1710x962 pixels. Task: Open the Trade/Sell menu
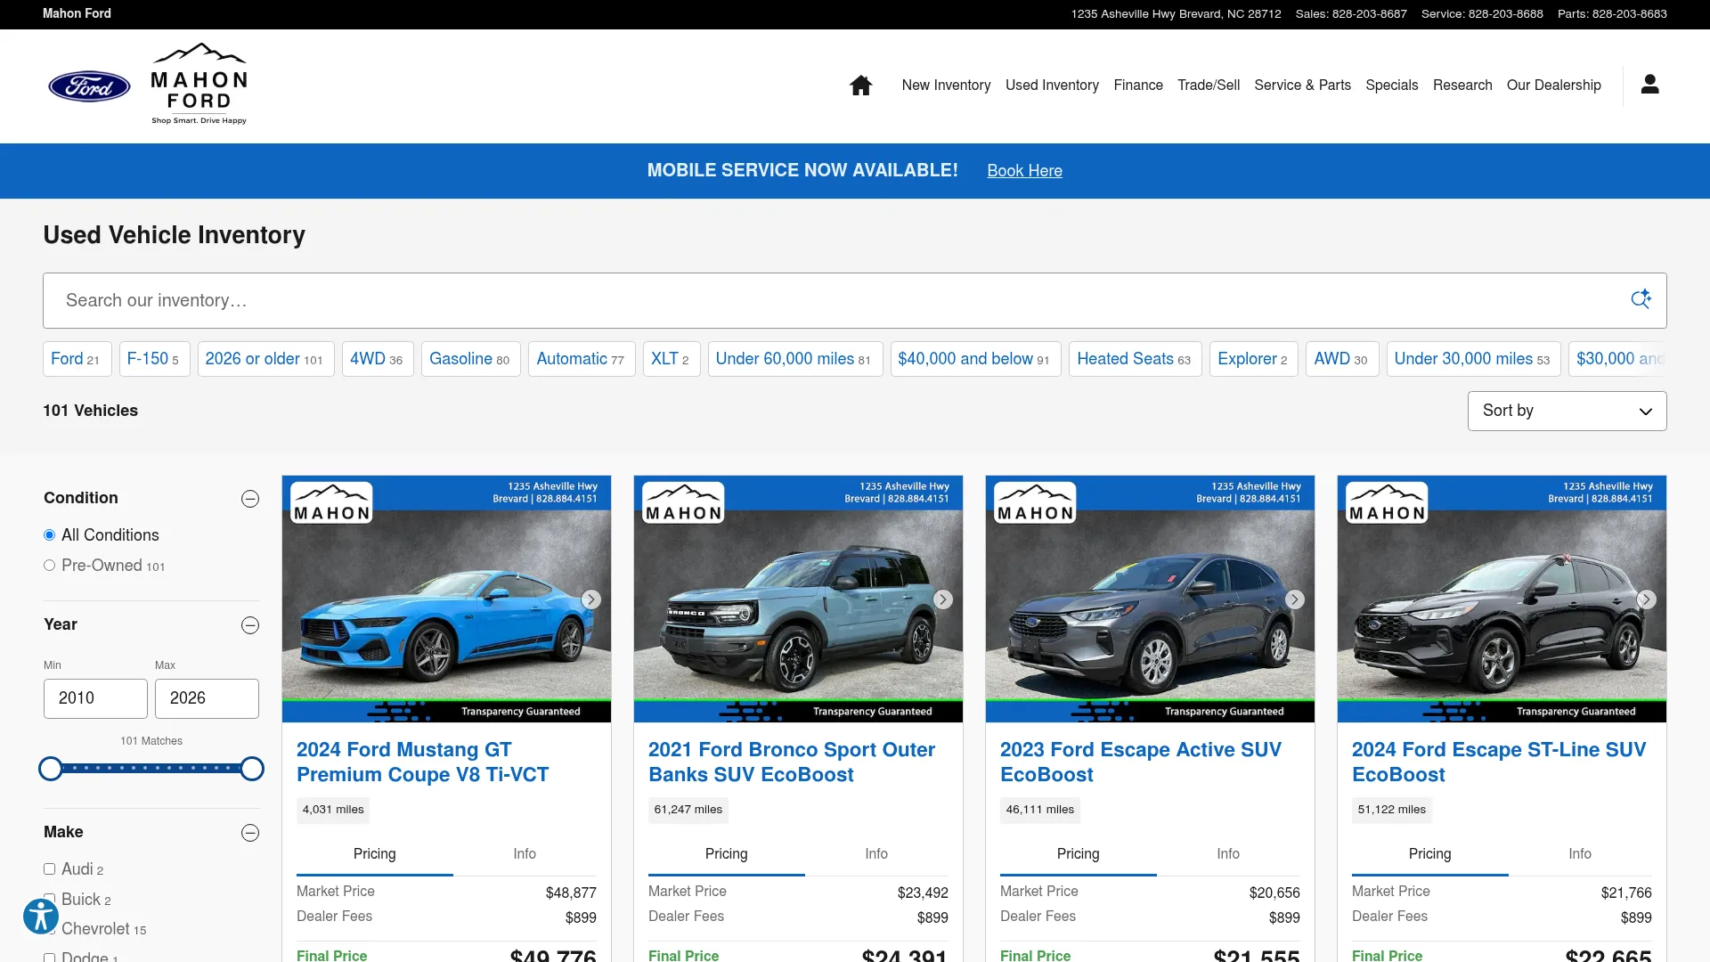(x=1209, y=86)
